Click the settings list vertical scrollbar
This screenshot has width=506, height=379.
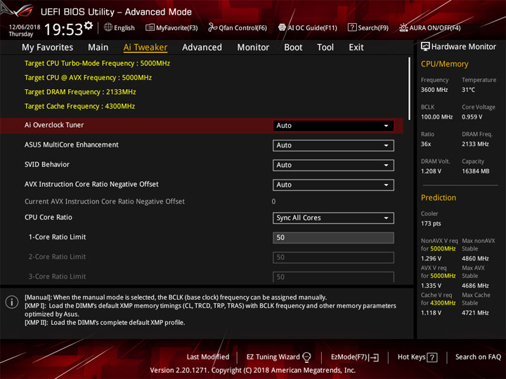pos(409,88)
